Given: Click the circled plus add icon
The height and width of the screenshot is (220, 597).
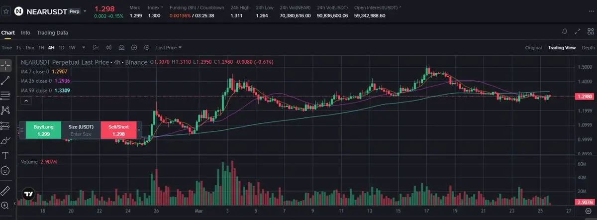Looking at the screenshot, I should pos(134,48).
